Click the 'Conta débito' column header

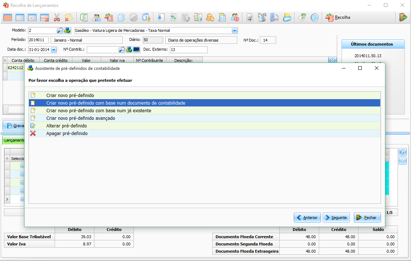pos(23,60)
